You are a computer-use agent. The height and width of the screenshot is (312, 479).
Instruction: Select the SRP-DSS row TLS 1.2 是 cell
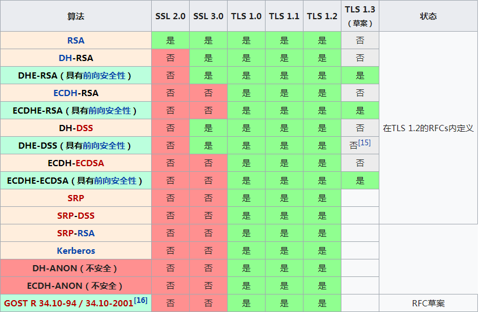[322, 216]
